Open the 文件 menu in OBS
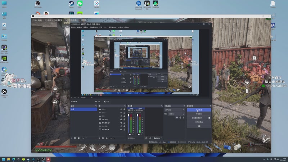288x162 pixels. [73, 27]
